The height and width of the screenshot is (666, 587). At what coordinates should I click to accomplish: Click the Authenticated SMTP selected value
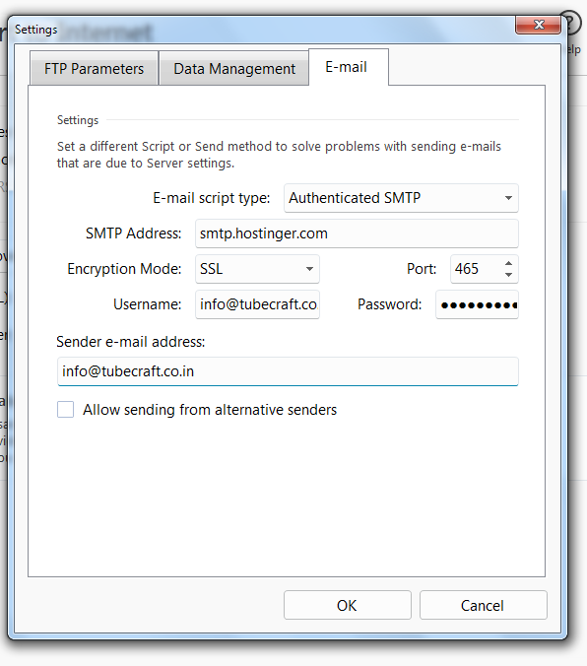355,198
